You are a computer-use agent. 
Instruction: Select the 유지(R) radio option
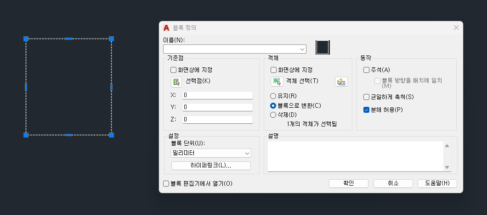[273, 96]
